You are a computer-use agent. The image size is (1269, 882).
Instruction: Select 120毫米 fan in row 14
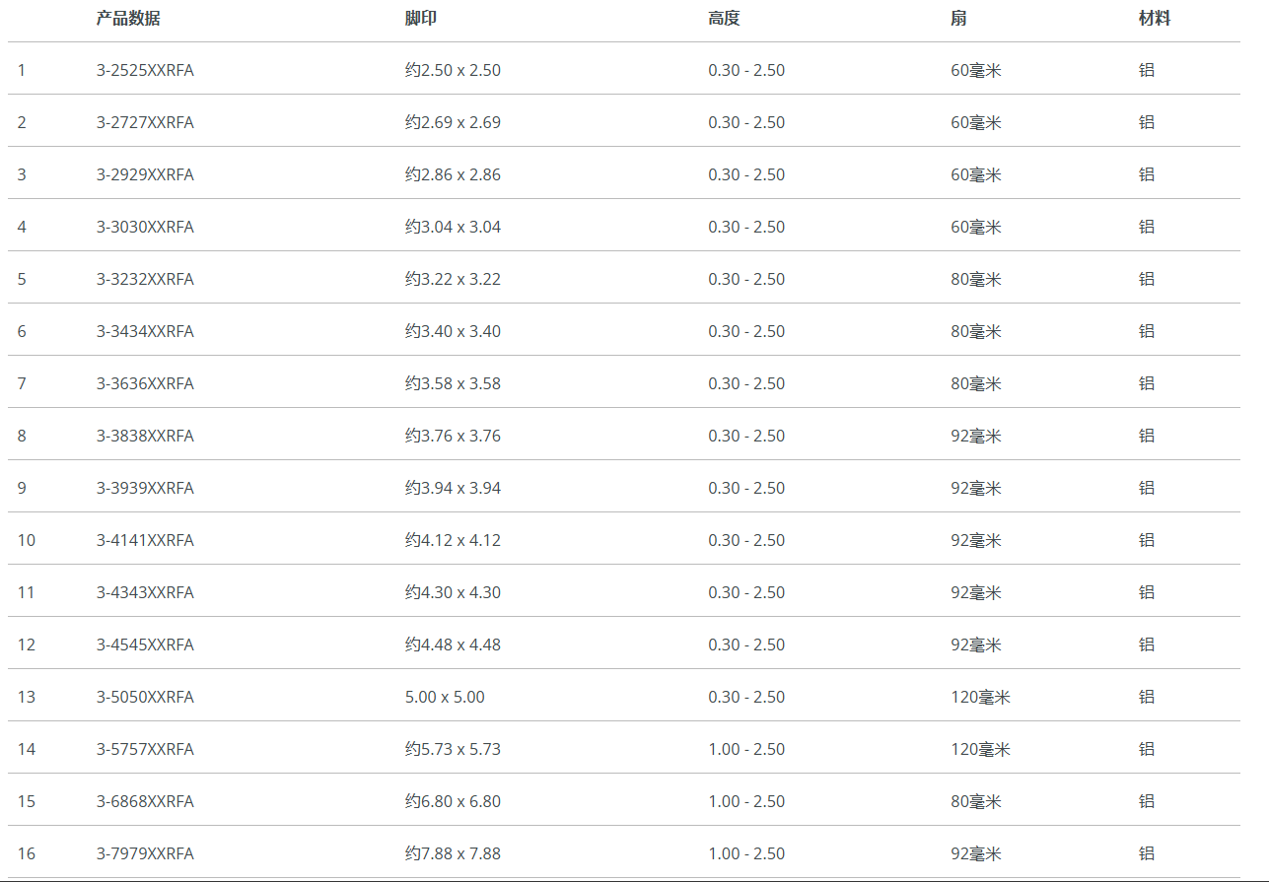click(980, 749)
